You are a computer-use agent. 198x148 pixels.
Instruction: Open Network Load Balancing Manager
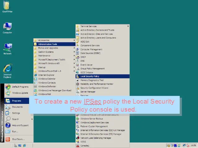(102, 138)
